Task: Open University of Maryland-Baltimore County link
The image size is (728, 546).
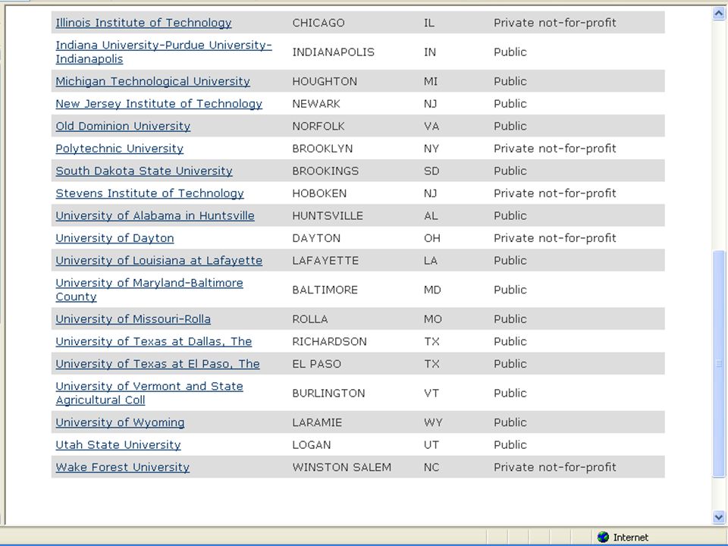Action: coord(149,290)
